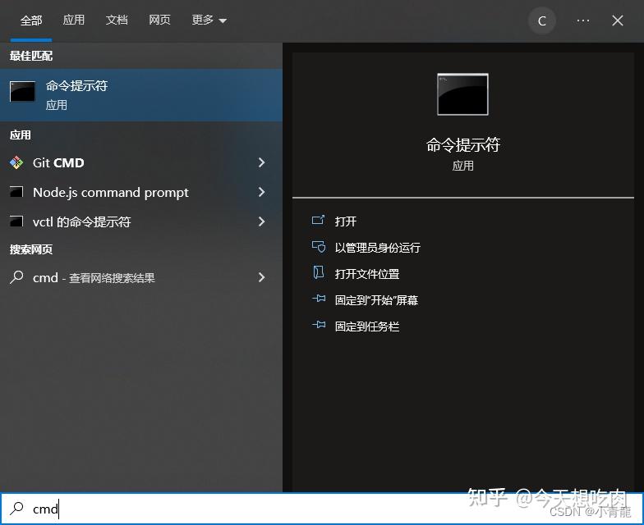Click 打开 to launch command prompt

click(345, 221)
